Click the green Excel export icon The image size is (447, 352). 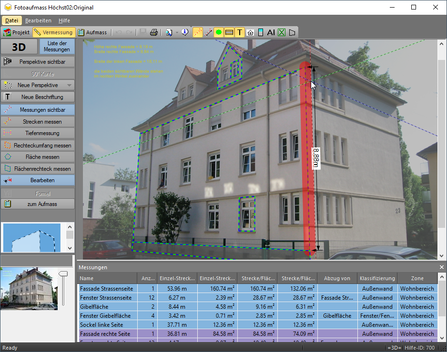[282, 32]
